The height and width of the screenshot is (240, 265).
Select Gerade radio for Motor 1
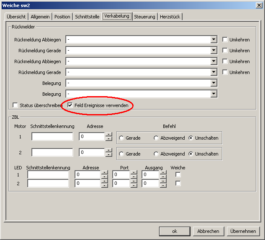tap(121, 138)
